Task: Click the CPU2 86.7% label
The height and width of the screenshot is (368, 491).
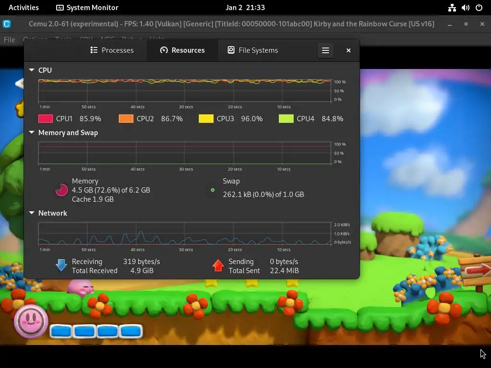Action: (x=159, y=119)
